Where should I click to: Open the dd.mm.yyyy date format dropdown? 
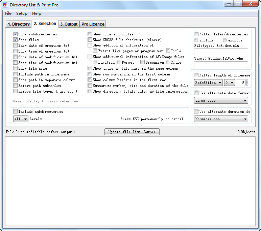221,100
